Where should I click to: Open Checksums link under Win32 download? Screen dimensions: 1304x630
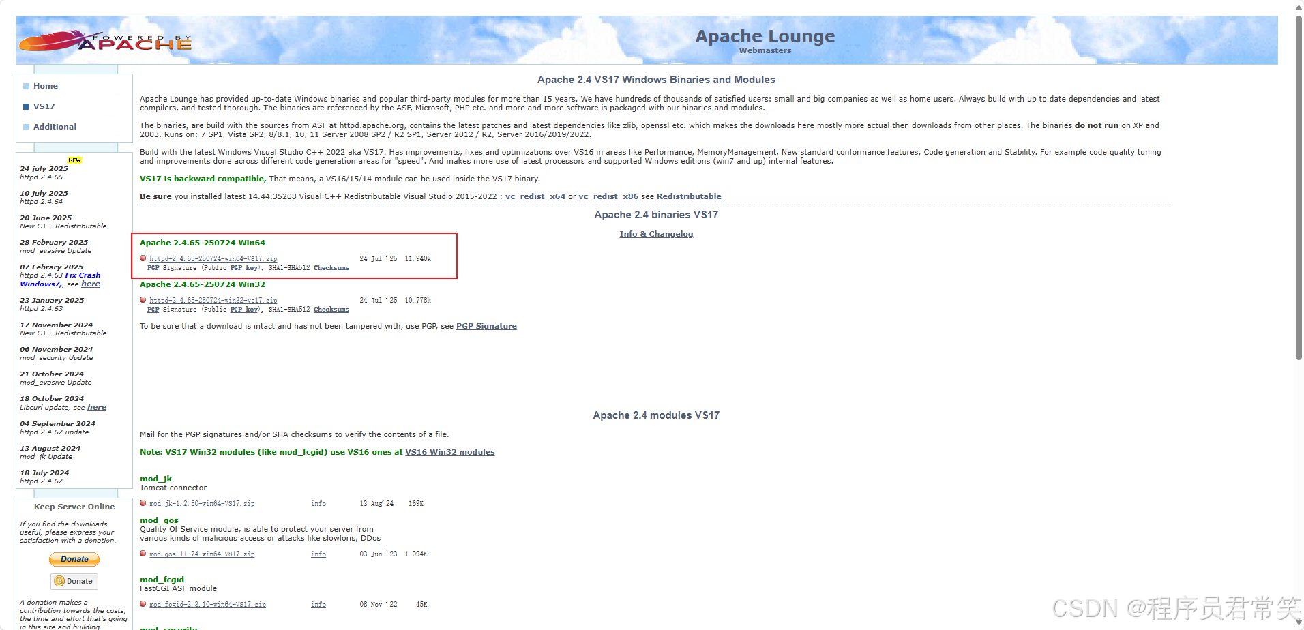pyautogui.click(x=331, y=310)
